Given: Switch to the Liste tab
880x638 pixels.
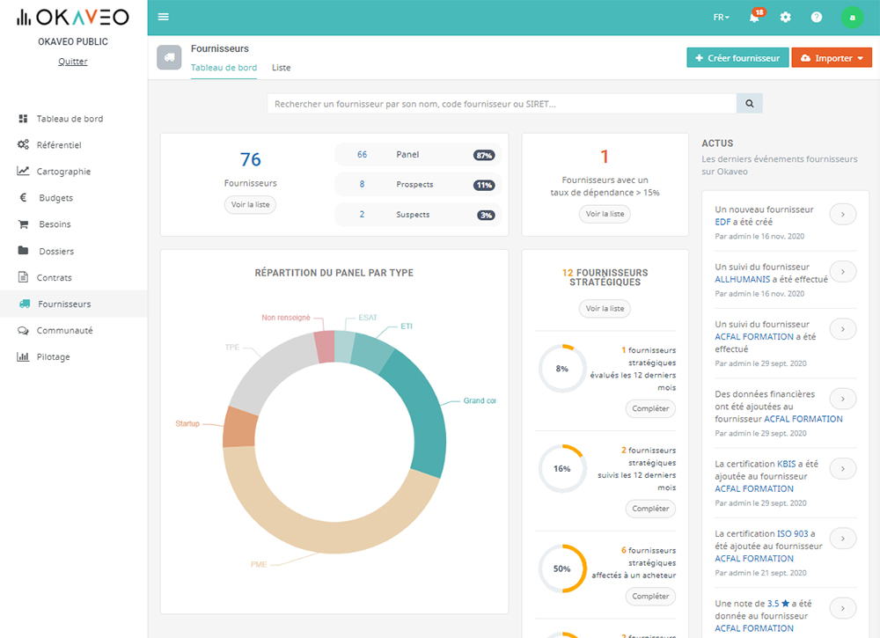Looking at the screenshot, I should coord(282,68).
